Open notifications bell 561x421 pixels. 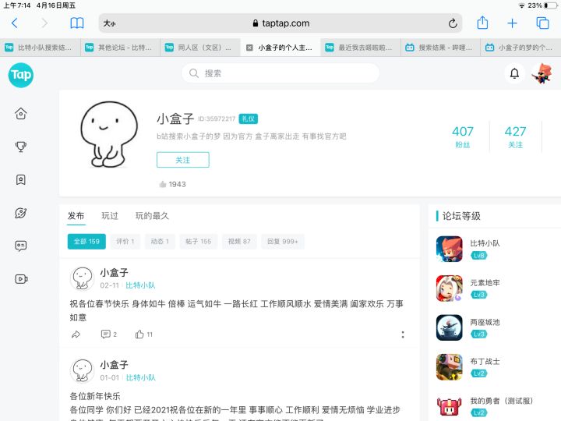click(514, 73)
